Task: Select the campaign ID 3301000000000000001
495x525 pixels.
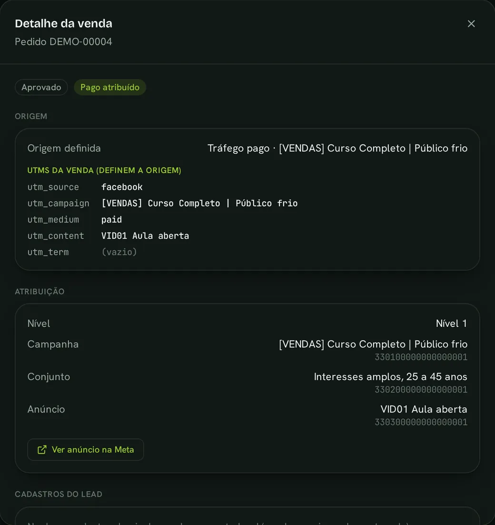Action: (x=421, y=357)
